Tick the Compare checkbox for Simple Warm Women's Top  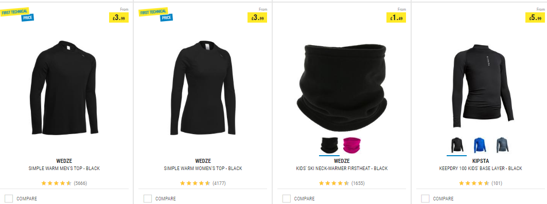(x=148, y=199)
